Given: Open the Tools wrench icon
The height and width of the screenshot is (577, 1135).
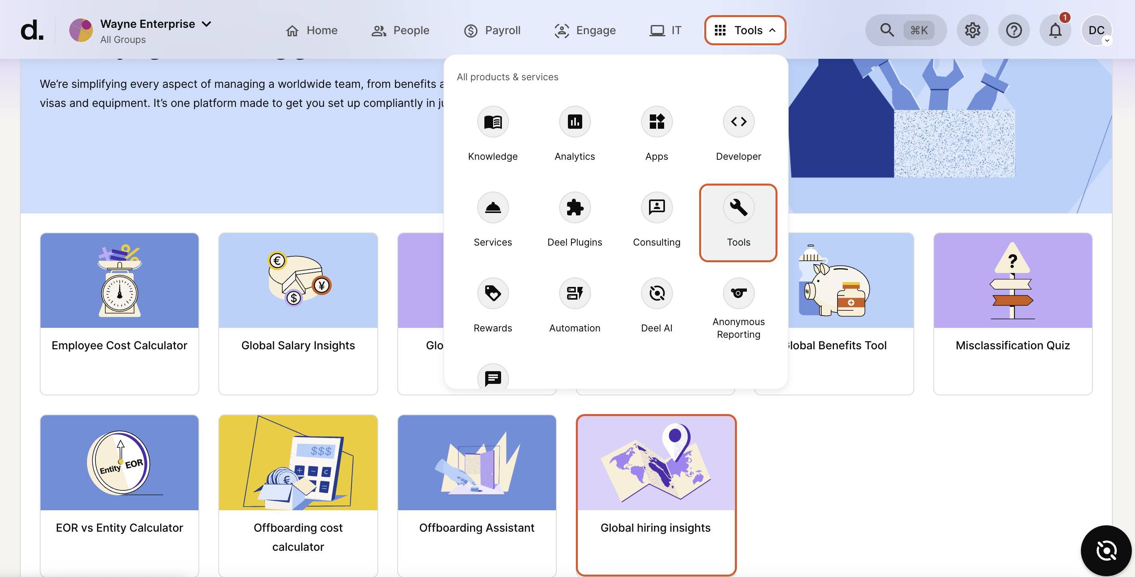Looking at the screenshot, I should coord(739,207).
